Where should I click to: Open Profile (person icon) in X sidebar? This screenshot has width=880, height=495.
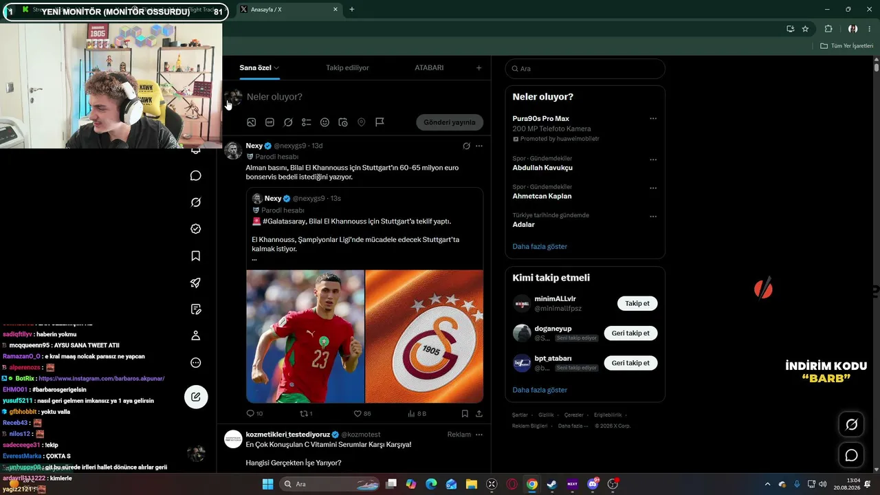196,335
